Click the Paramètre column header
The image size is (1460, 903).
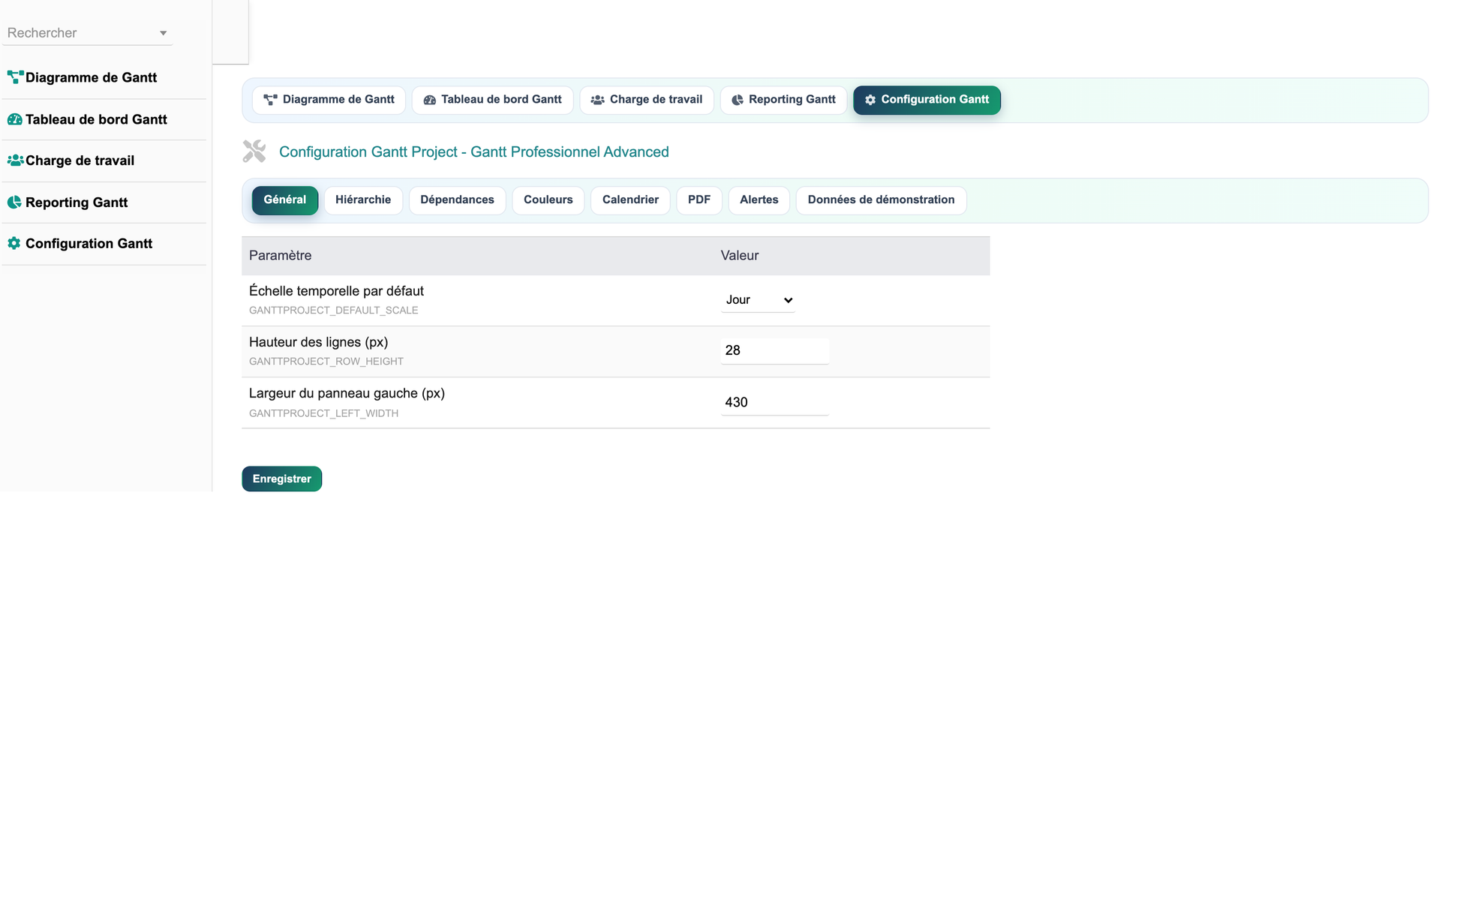pyautogui.click(x=280, y=256)
